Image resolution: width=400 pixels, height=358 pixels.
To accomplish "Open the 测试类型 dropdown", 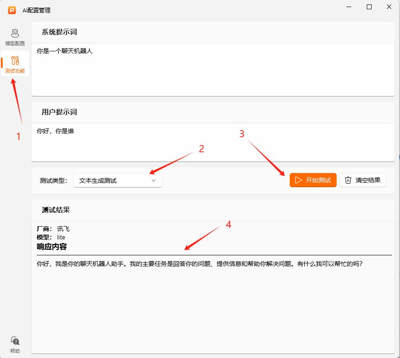I will point(117,180).
